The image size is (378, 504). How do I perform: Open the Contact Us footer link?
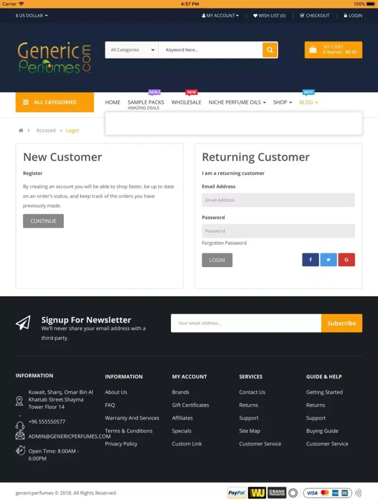tap(253, 392)
